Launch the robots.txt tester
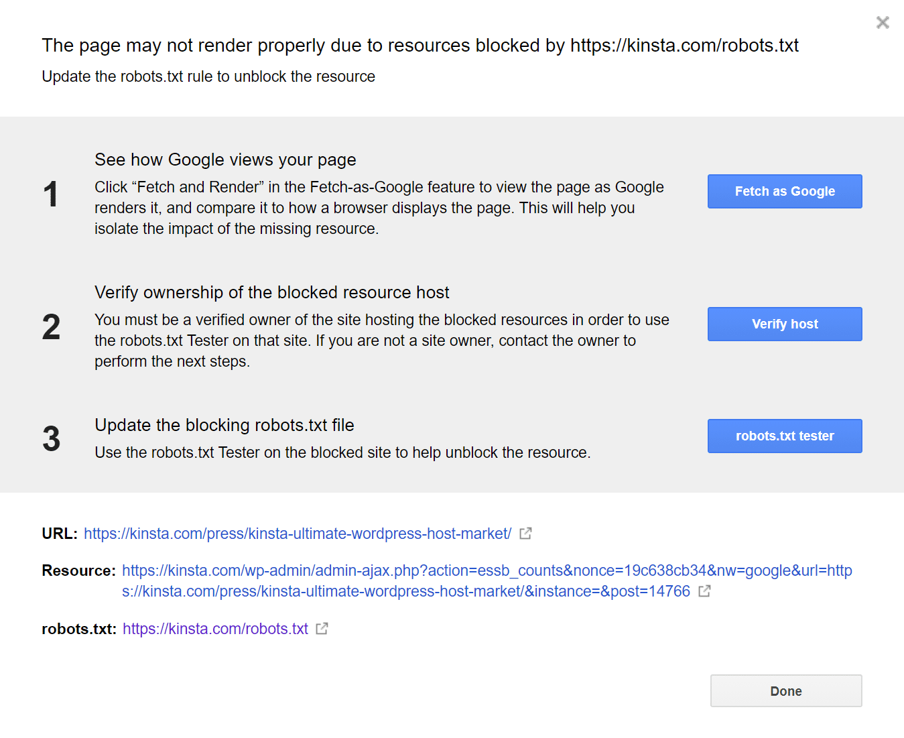 pos(784,436)
